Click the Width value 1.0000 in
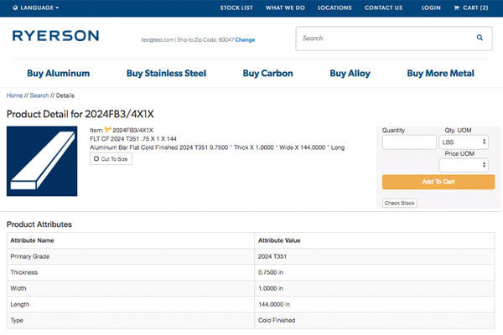503x335 pixels. tap(271, 288)
